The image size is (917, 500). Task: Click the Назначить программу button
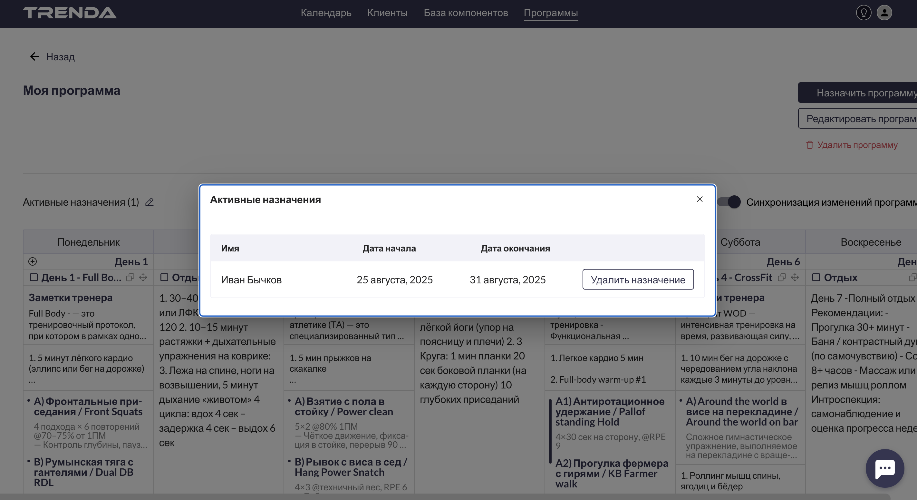pyautogui.click(x=862, y=93)
